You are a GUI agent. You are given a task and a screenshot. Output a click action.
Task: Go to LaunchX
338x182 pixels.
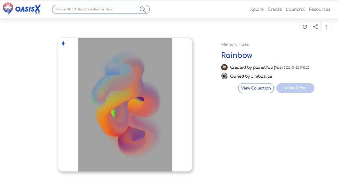(295, 9)
